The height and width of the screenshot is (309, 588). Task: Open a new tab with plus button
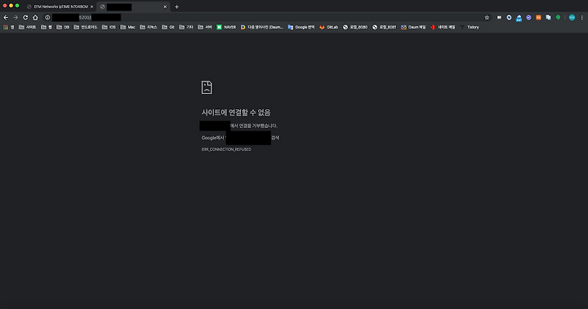[x=176, y=7]
